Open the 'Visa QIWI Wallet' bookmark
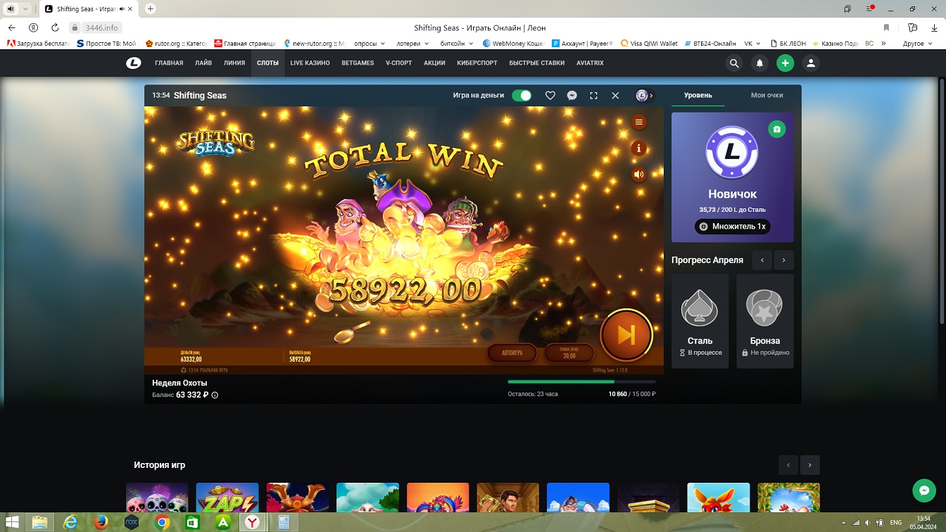 coord(648,44)
